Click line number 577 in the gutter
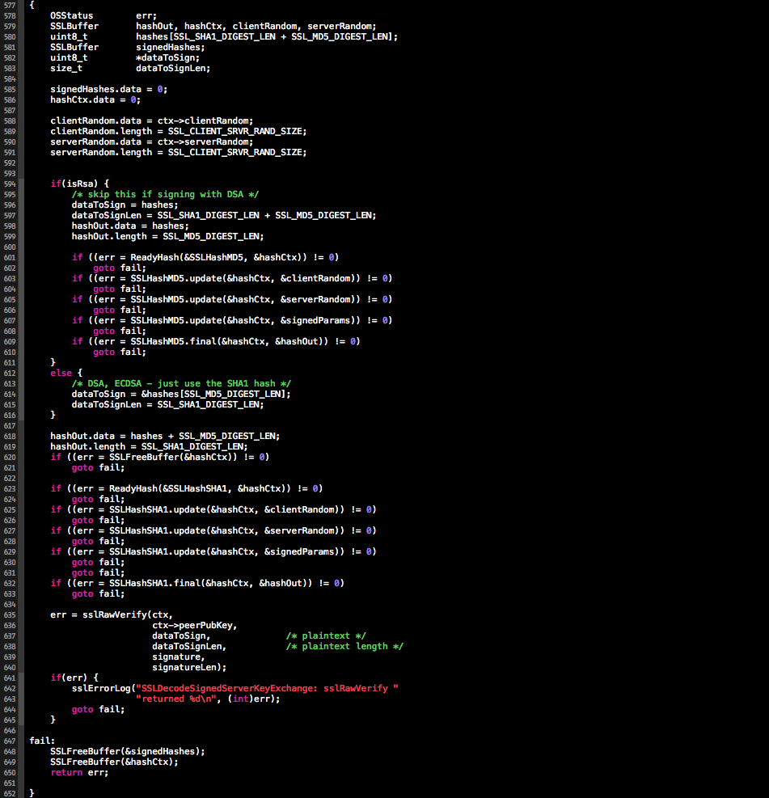Screen dimensions: 769x798 (x=11, y=5)
